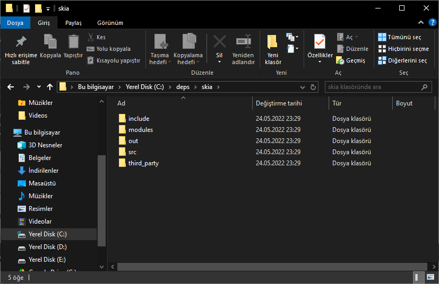Switch to large icons view in status bar

(431, 277)
